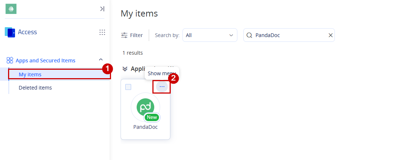Screen dimensions: 403x160
Task: Click Apps and Secured Items label
Action: (45, 61)
